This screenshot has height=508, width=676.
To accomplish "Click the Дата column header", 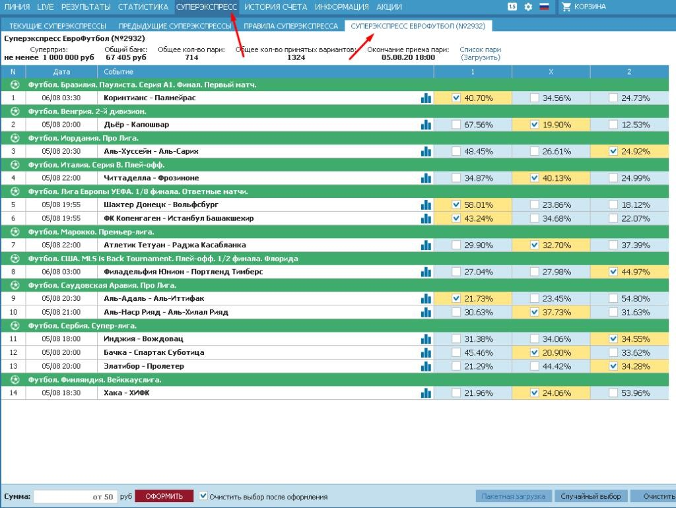I will [61, 72].
